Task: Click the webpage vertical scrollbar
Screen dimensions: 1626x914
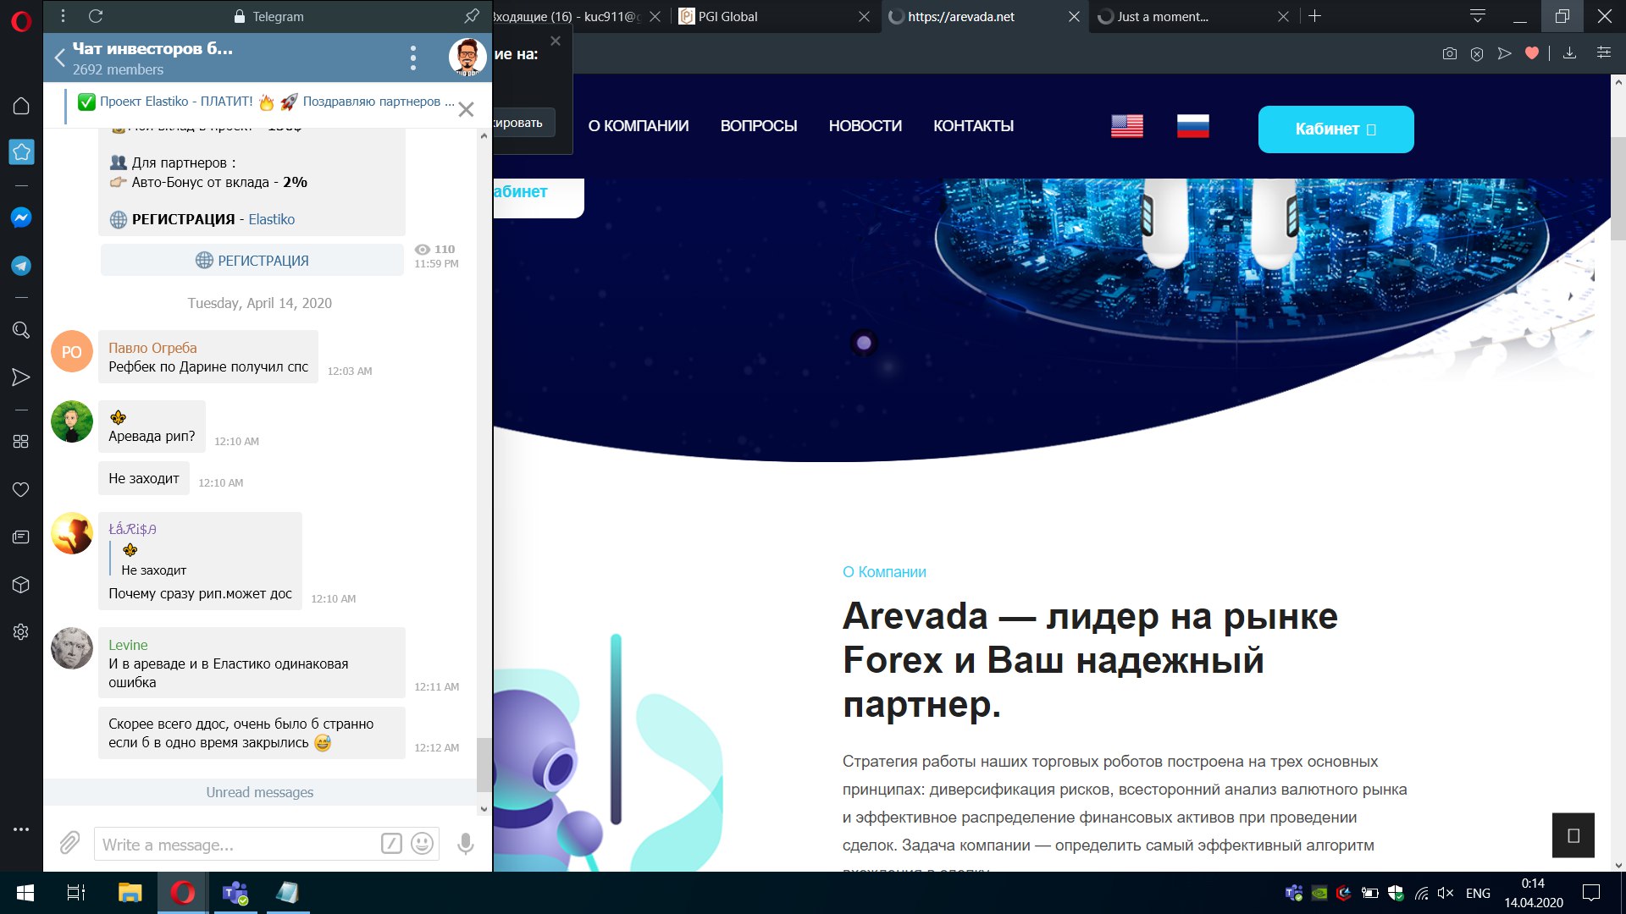Action: coord(1618,188)
